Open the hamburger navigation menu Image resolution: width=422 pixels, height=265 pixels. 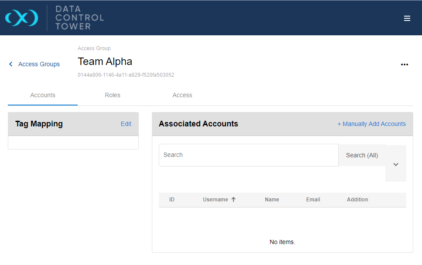point(407,18)
